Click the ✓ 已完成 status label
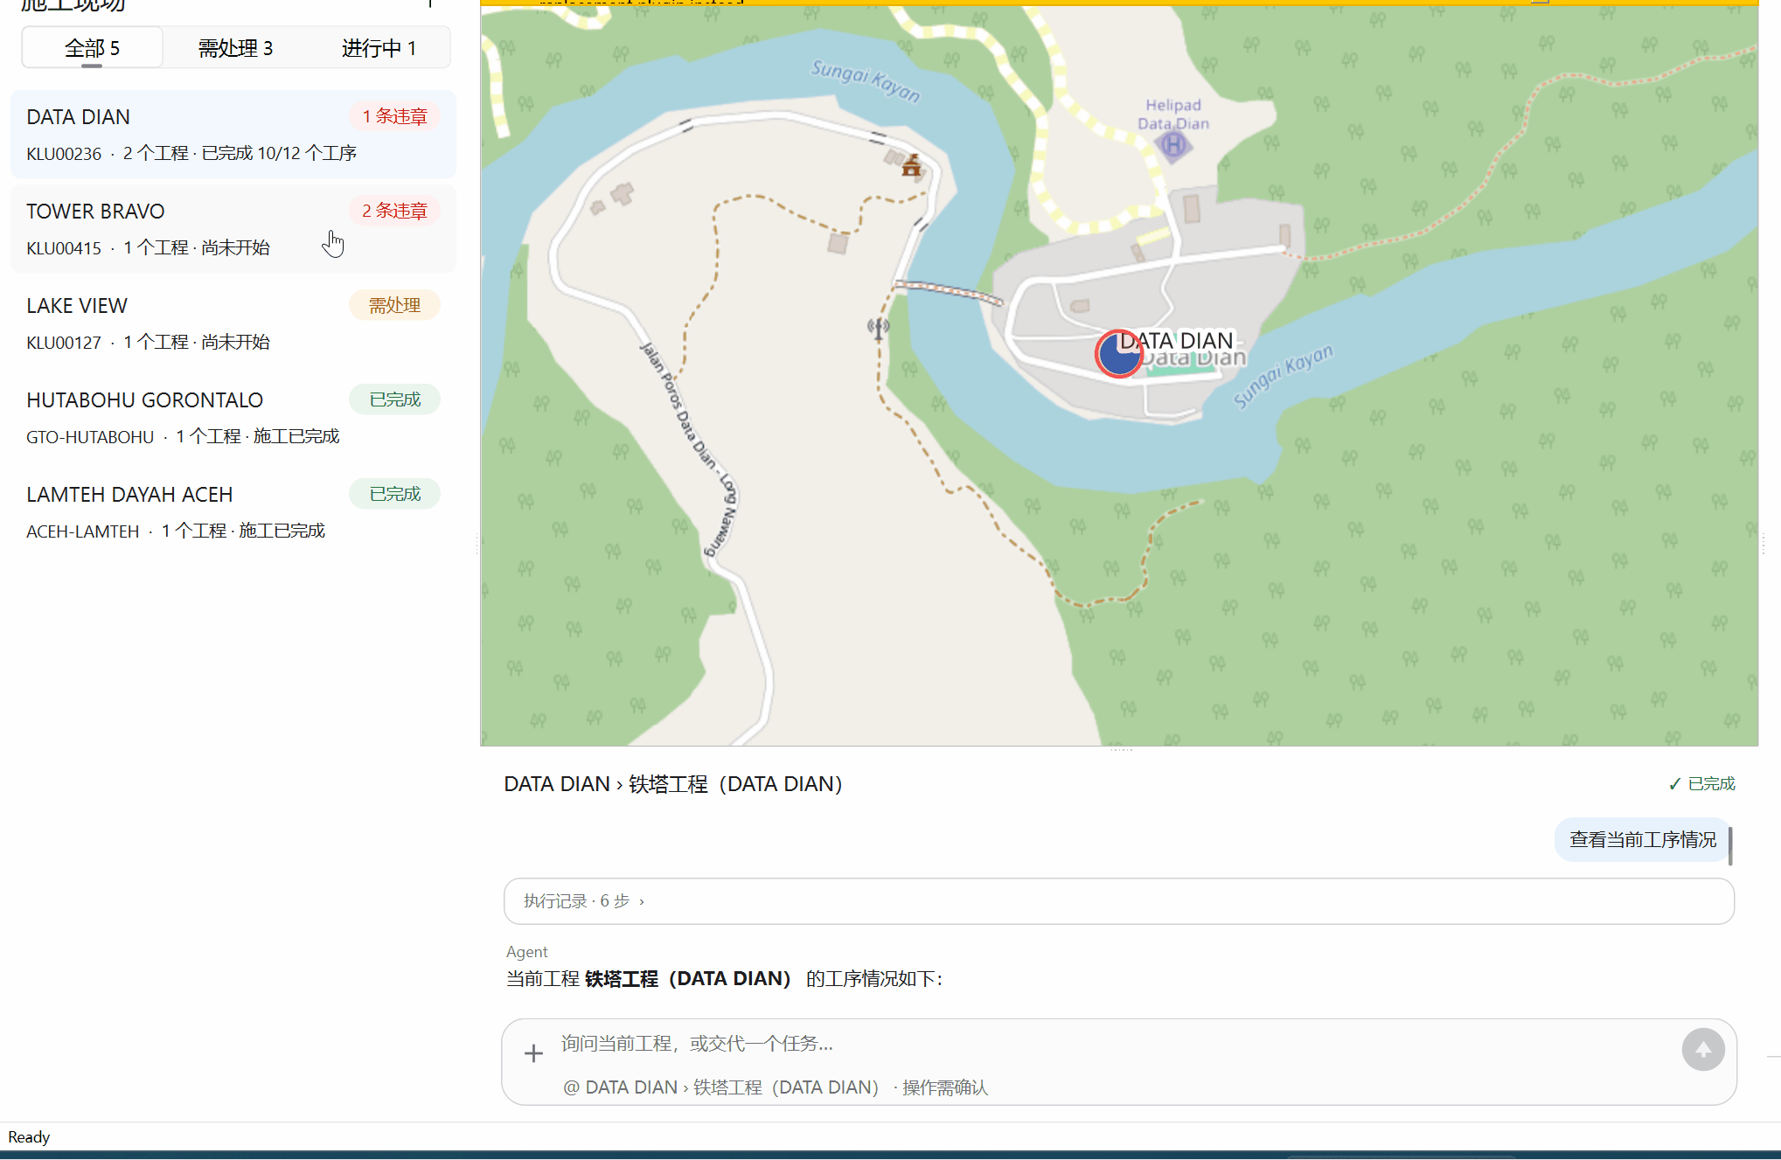Image resolution: width=1781 pixels, height=1160 pixels. coord(1701,784)
